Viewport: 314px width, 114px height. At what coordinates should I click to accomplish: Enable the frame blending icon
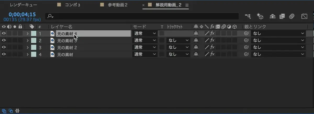click(x=282, y=16)
